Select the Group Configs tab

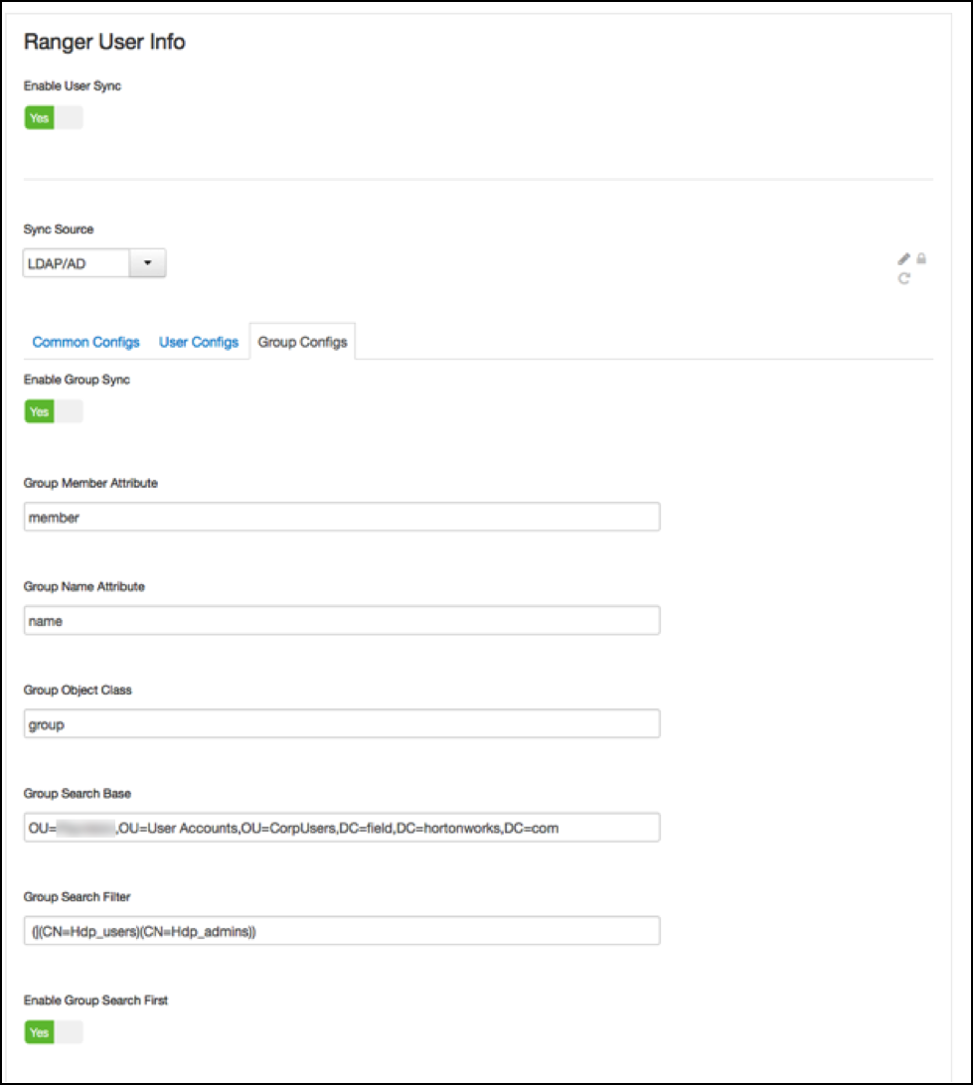(302, 342)
